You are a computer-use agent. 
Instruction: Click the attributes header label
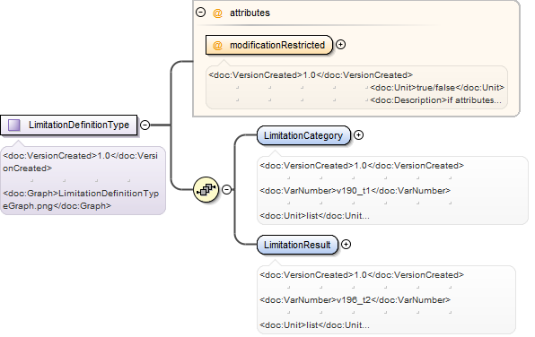(x=250, y=13)
